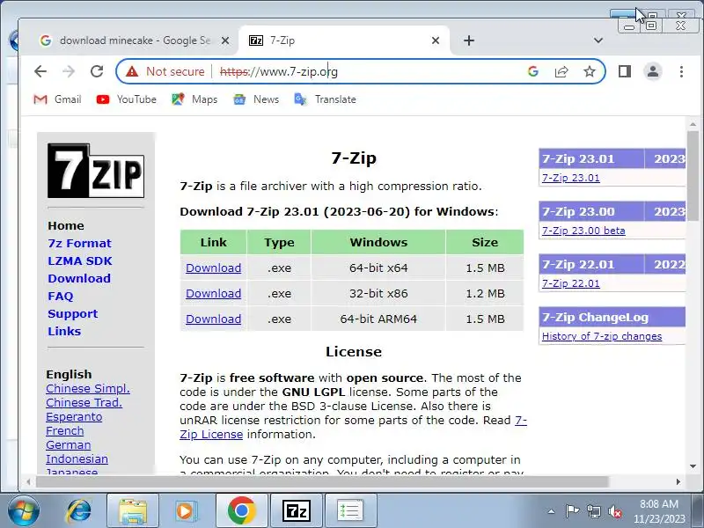704x528 pixels.
Task: Reload the 7-Zip page
Action: tap(97, 71)
